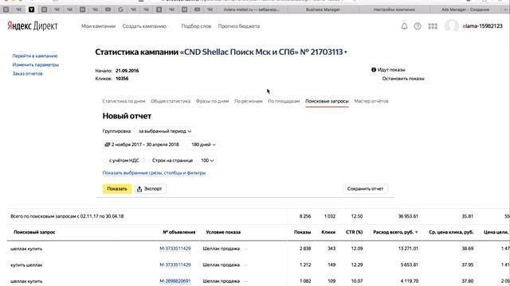Switch to the Business Manager browser tab
Viewport: 510px width, 286px height.
coord(323,10)
